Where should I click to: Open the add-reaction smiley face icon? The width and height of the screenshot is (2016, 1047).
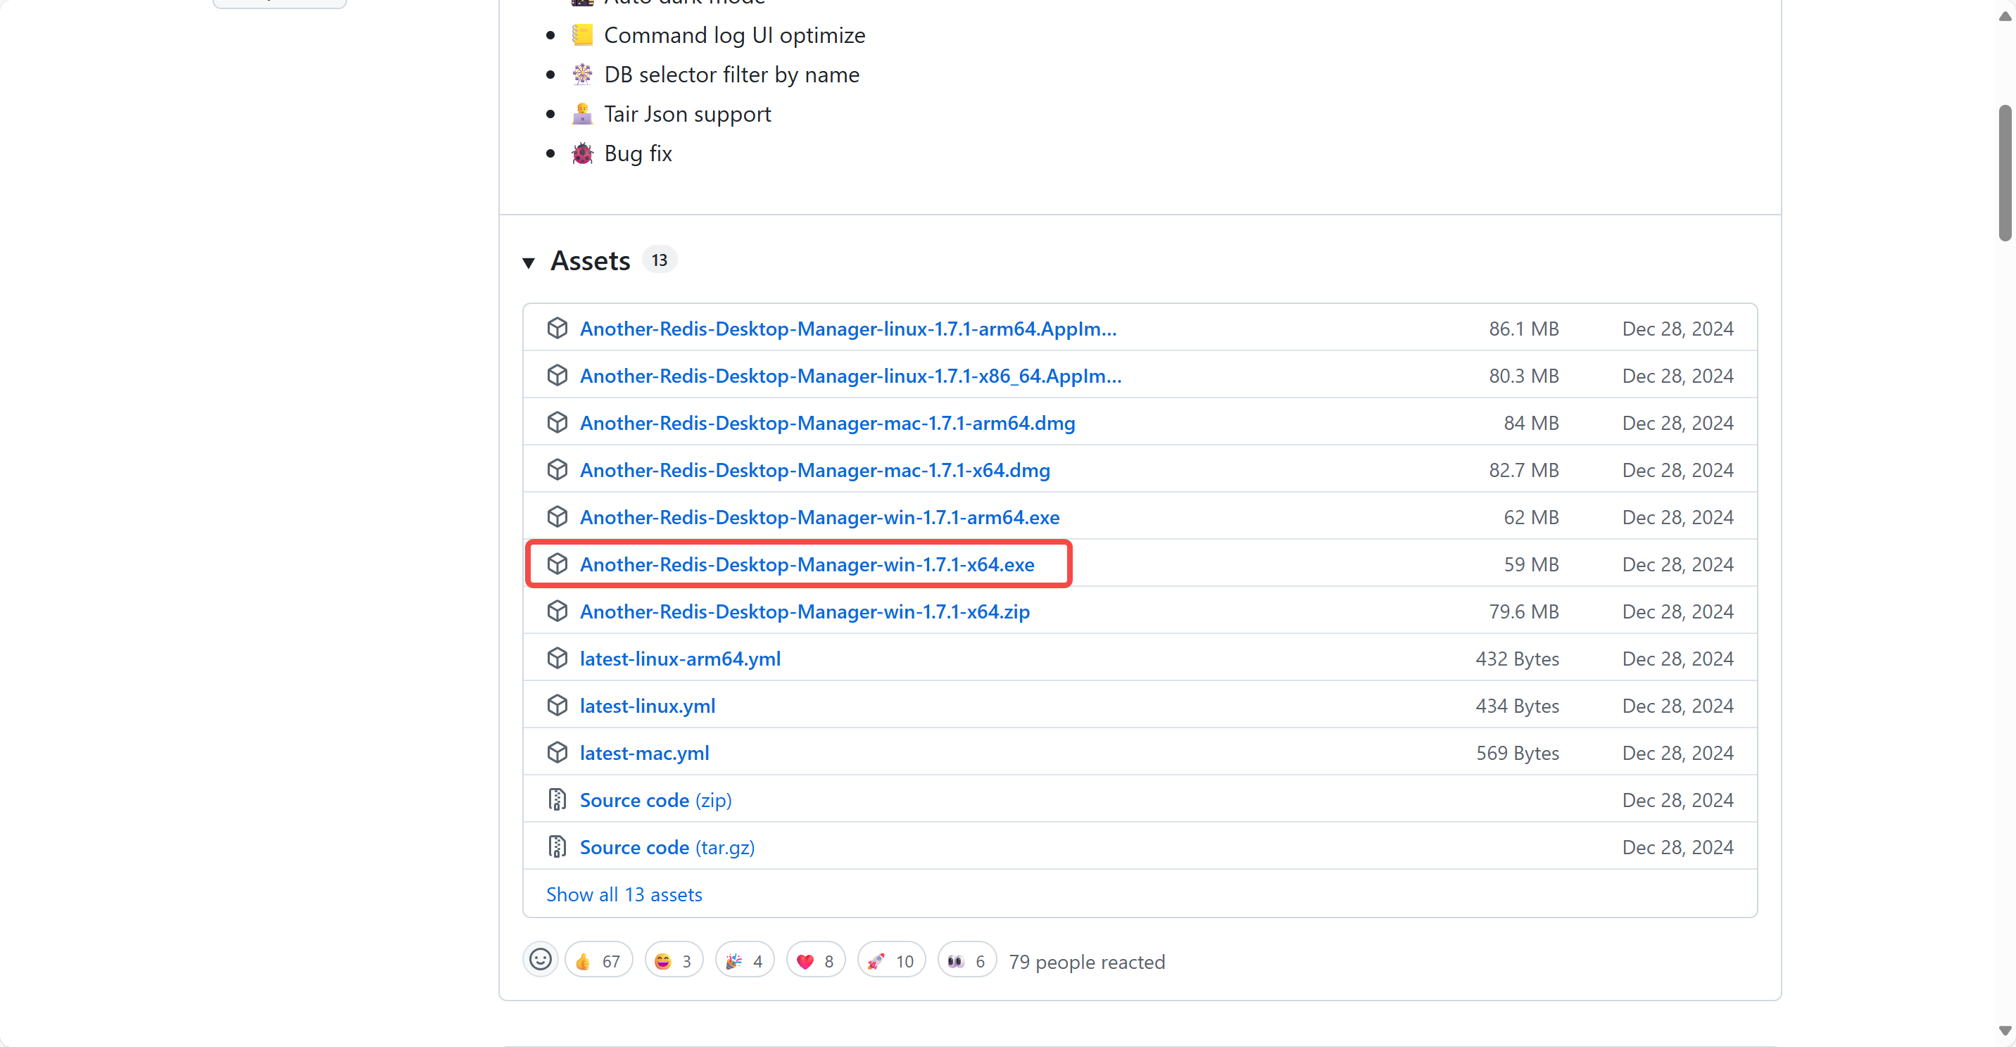coord(540,959)
